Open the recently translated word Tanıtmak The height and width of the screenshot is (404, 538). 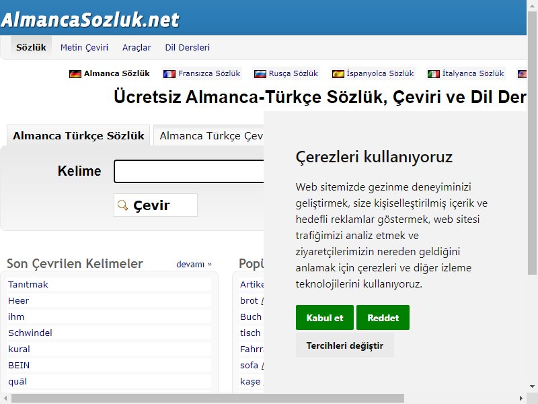(28, 284)
